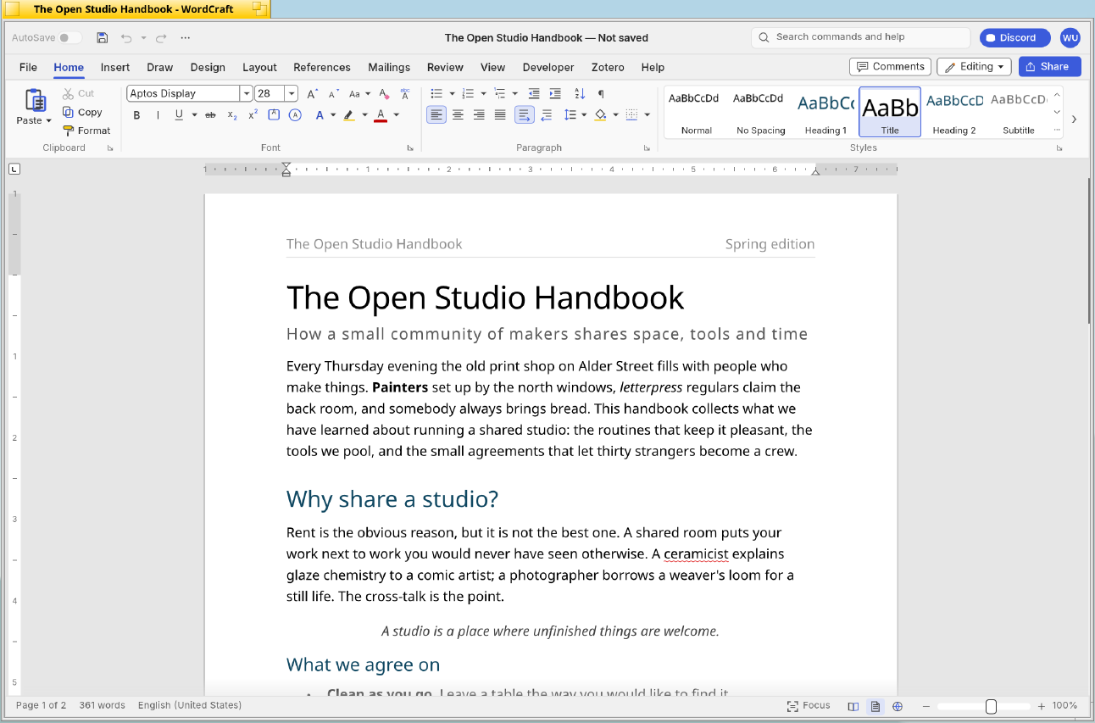1095x723 pixels.
Task: Center align the paragraph
Action: [458, 115]
